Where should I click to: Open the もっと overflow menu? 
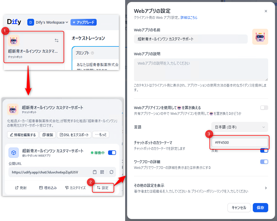(101, 135)
